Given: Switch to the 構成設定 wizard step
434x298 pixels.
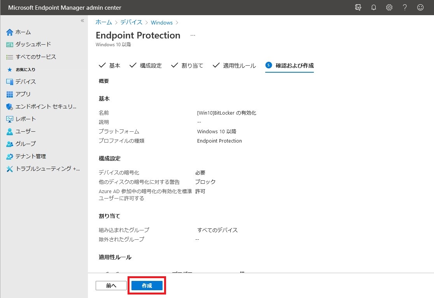Looking at the screenshot, I should point(145,66).
